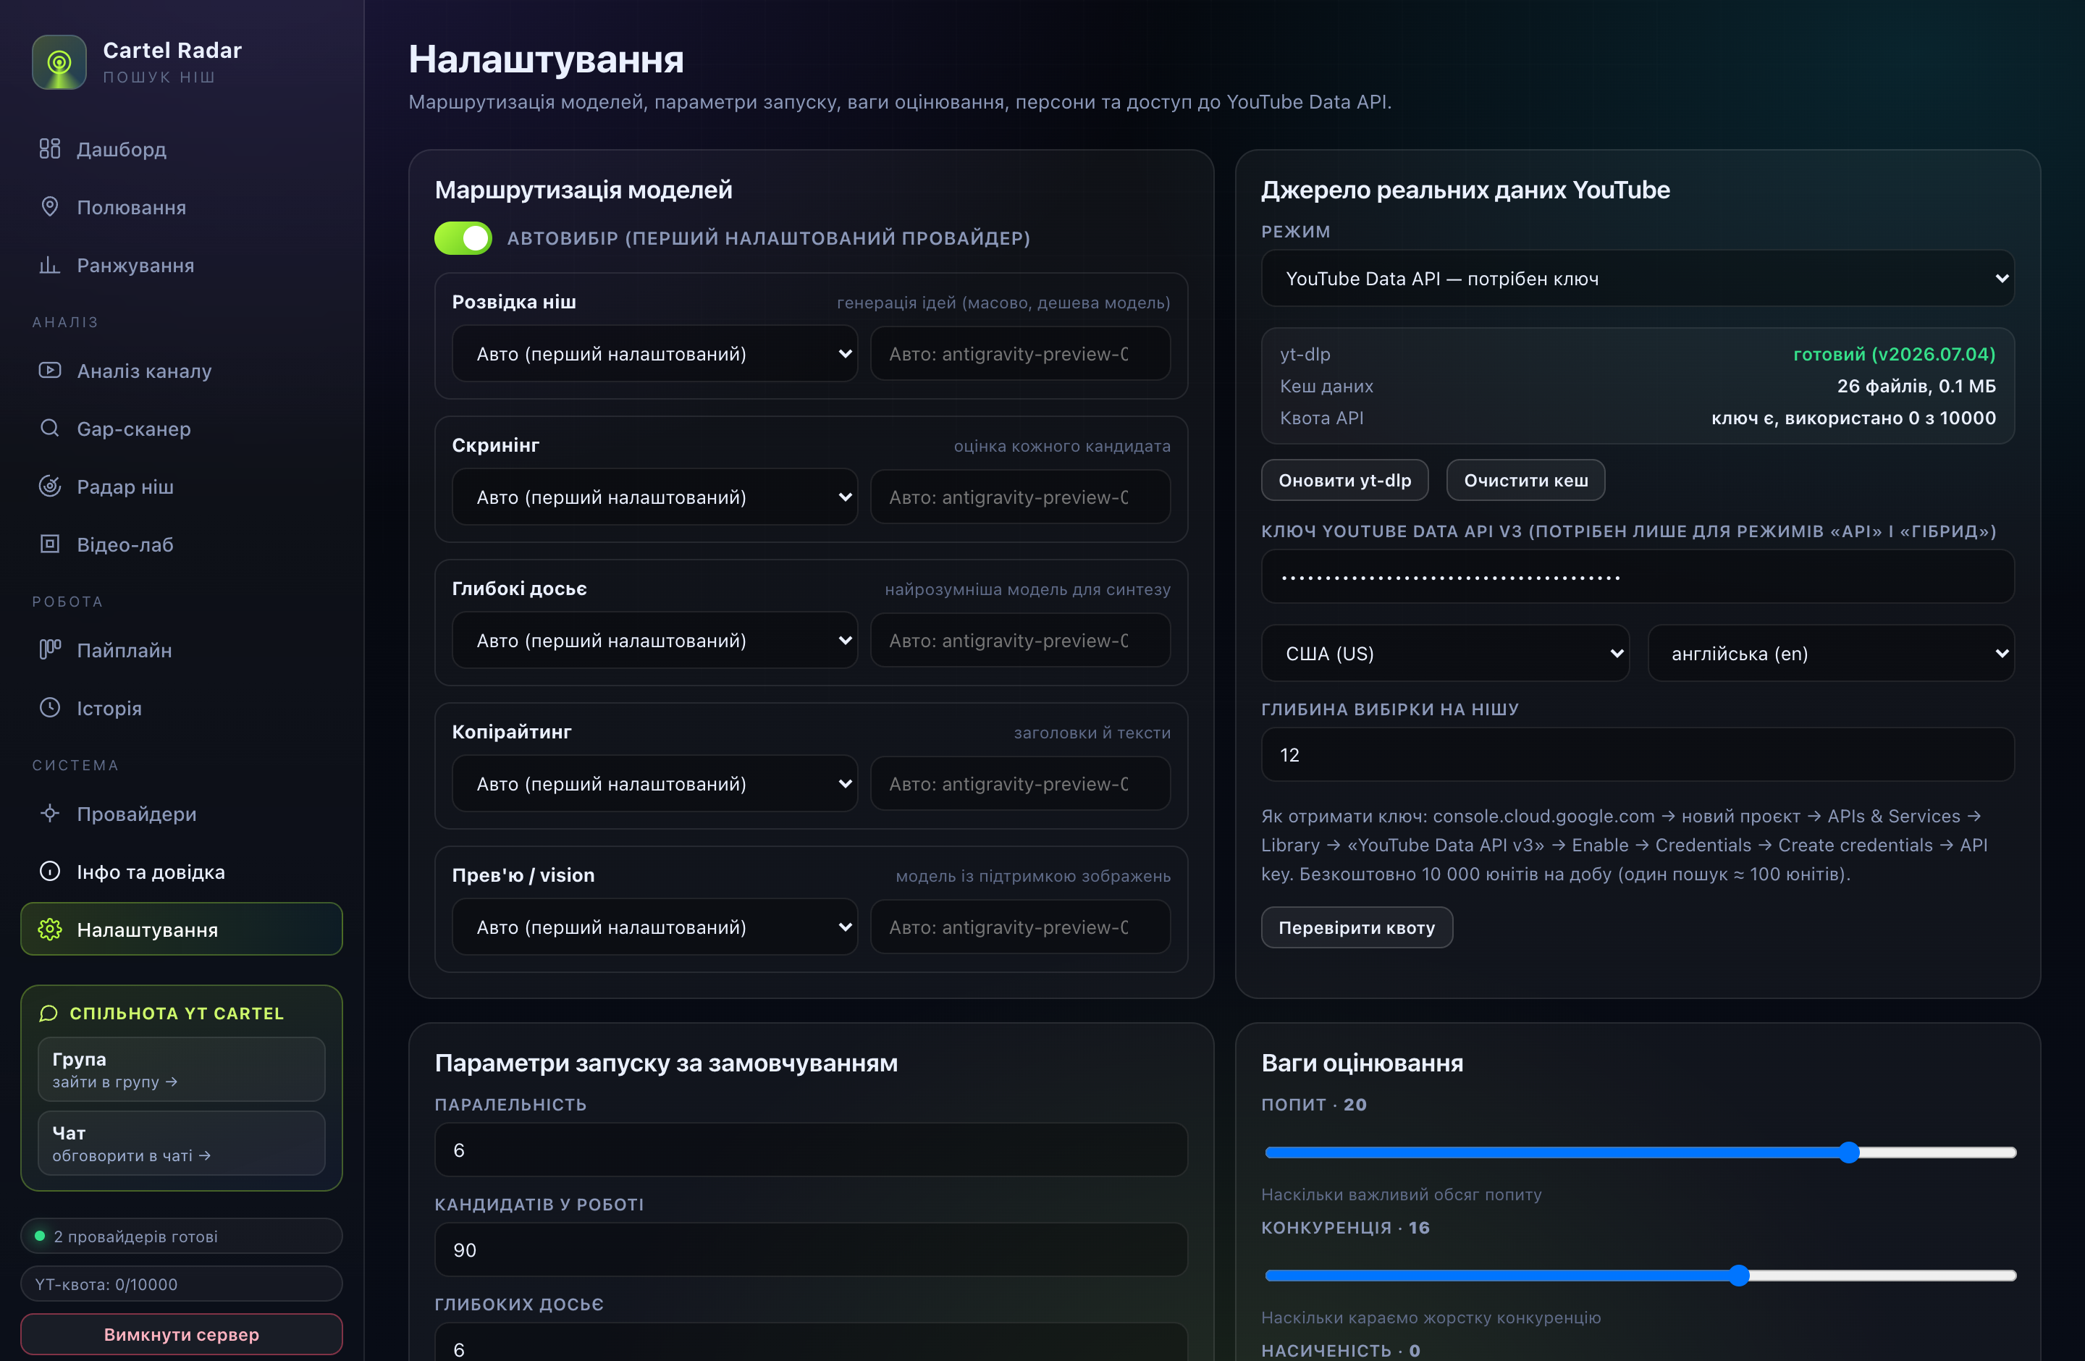
Task: Open the Розвідка ніш provider dropdown
Action: point(654,354)
